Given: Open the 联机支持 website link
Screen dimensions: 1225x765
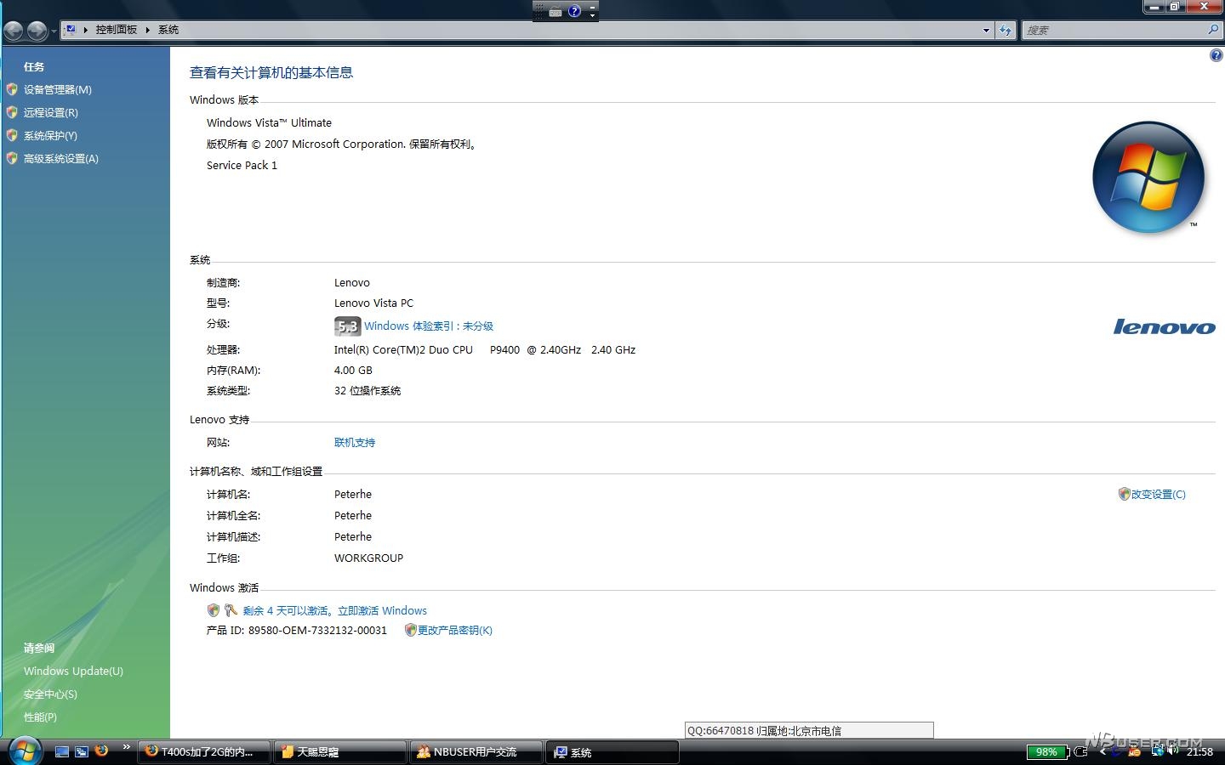Looking at the screenshot, I should pyautogui.click(x=355, y=443).
